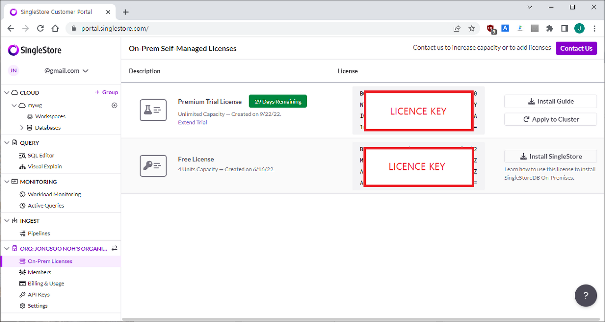
Task: Click the SingleStore logo
Action: 35,50
